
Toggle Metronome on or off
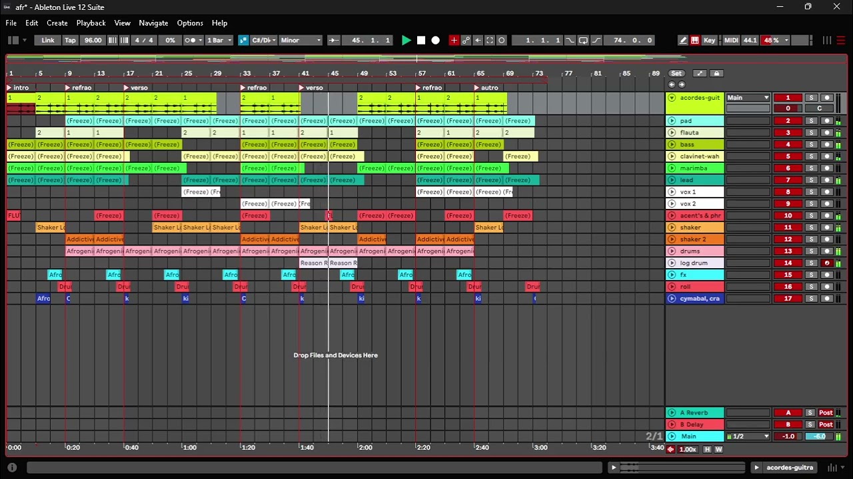tap(190, 41)
